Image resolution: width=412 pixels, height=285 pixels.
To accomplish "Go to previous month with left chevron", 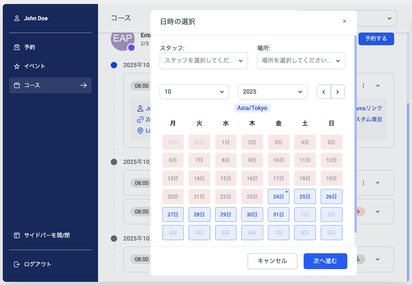I will (x=323, y=92).
